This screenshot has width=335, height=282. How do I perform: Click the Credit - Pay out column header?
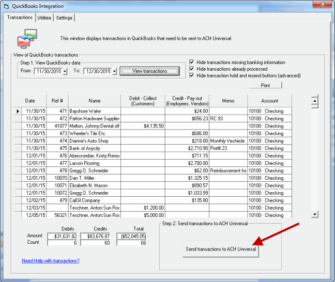pos(187,101)
